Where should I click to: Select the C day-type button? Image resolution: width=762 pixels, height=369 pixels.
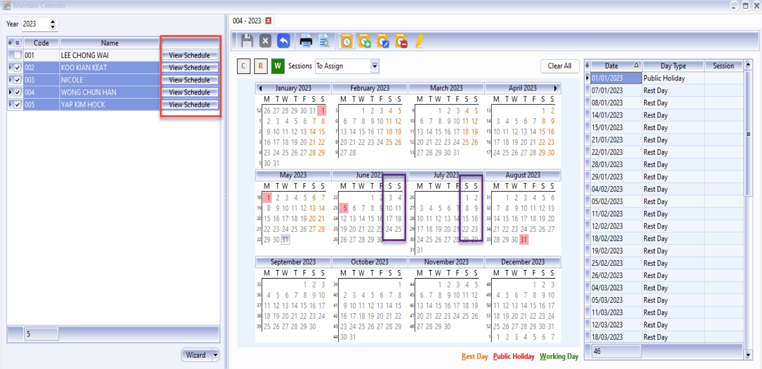pyautogui.click(x=243, y=66)
